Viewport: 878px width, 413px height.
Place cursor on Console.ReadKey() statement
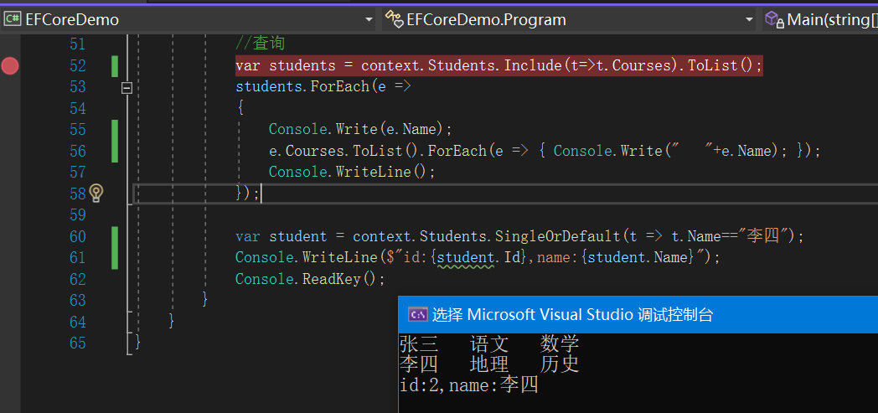coord(310,279)
